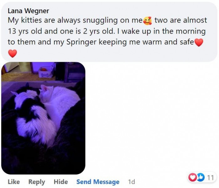Screen dimensions: 219x188
Task: Click the thumbs-up reaction icon
Action: coord(201,177)
